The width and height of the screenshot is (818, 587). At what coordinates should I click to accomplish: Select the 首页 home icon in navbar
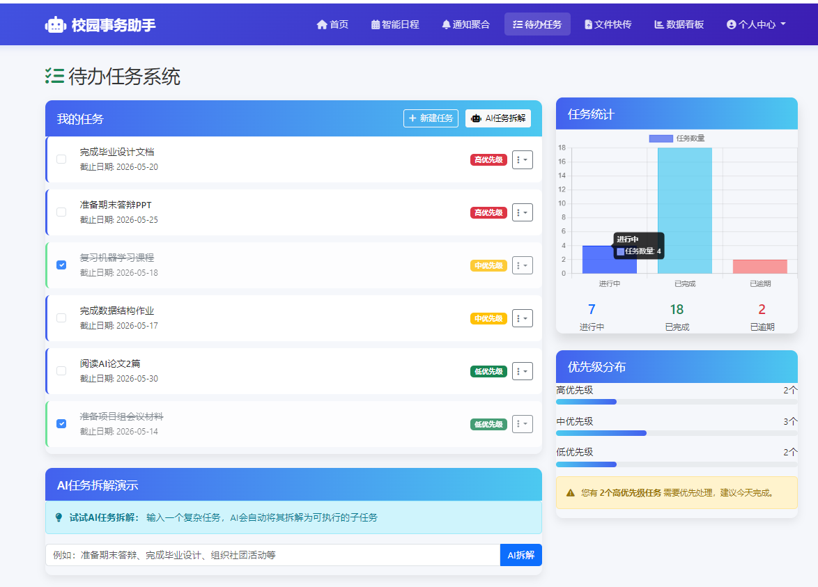tap(321, 24)
